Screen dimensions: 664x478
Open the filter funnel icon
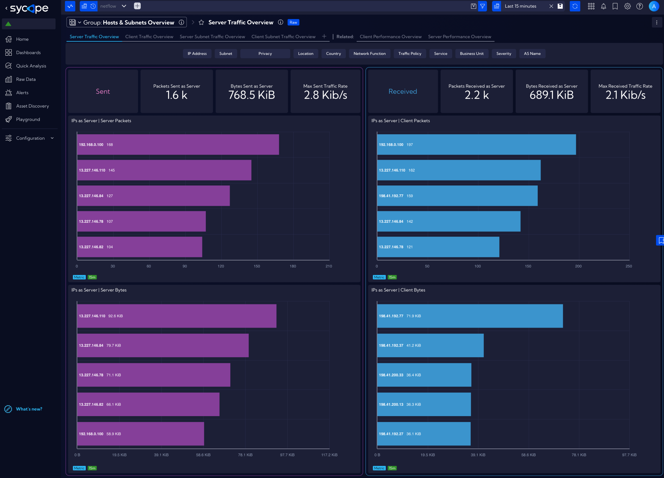(x=482, y=6)
